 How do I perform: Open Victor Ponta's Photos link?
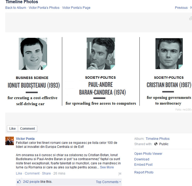click(x=44, y=8)
